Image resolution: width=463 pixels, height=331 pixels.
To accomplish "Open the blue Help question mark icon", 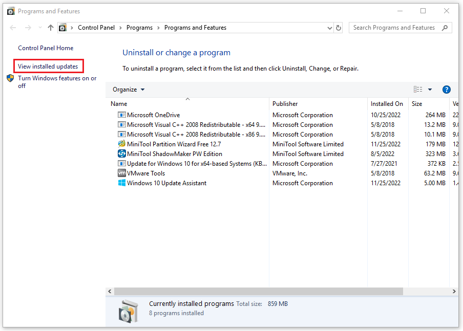I will (x=447, y=90).
